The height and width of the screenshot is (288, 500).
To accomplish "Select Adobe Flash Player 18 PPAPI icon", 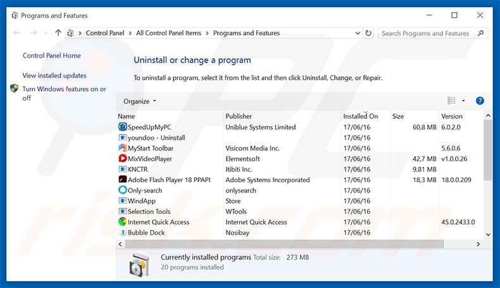I will [x=123, y=180].
